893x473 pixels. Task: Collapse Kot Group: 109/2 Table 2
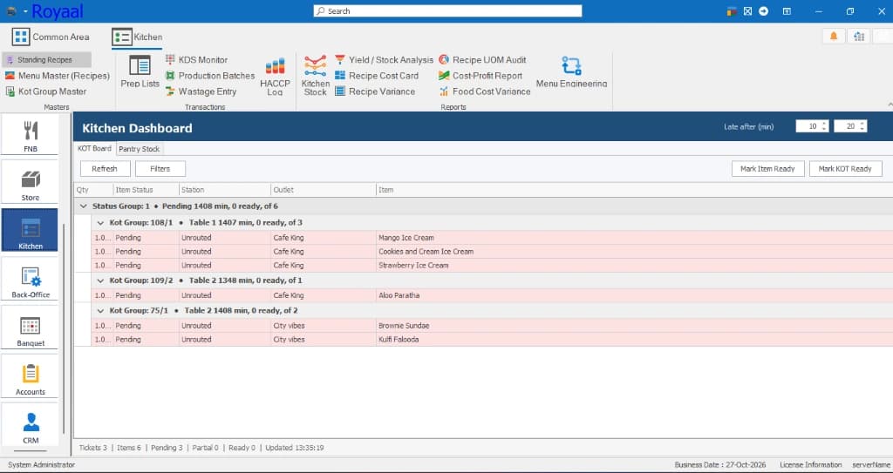(x=101, y=280)
